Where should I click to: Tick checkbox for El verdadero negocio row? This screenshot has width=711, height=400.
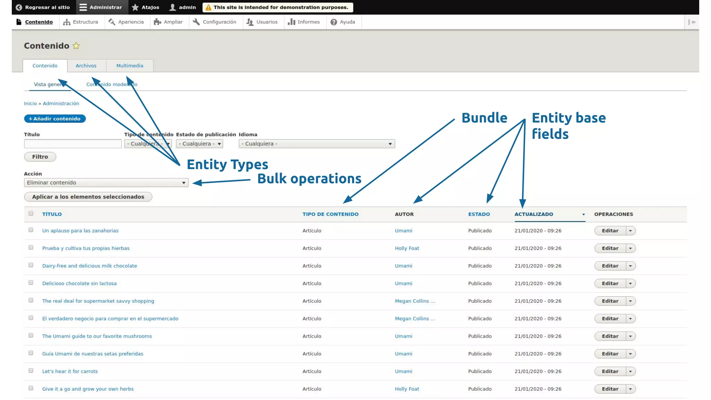tap(31, 318)
